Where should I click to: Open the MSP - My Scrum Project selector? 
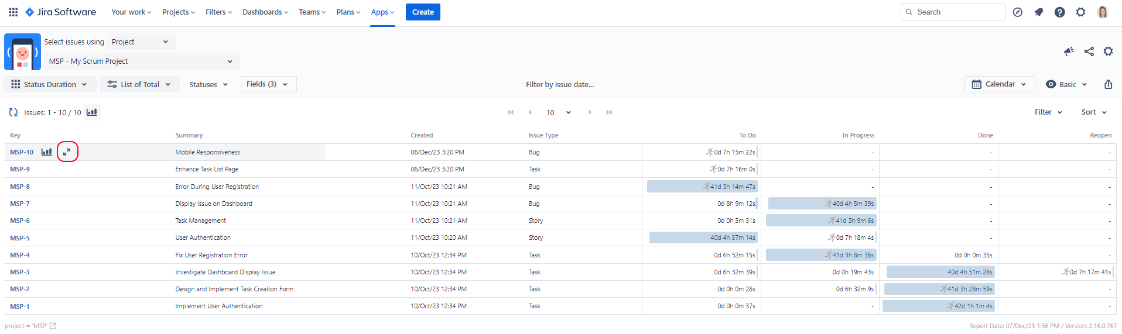click(x=141, y=61)
